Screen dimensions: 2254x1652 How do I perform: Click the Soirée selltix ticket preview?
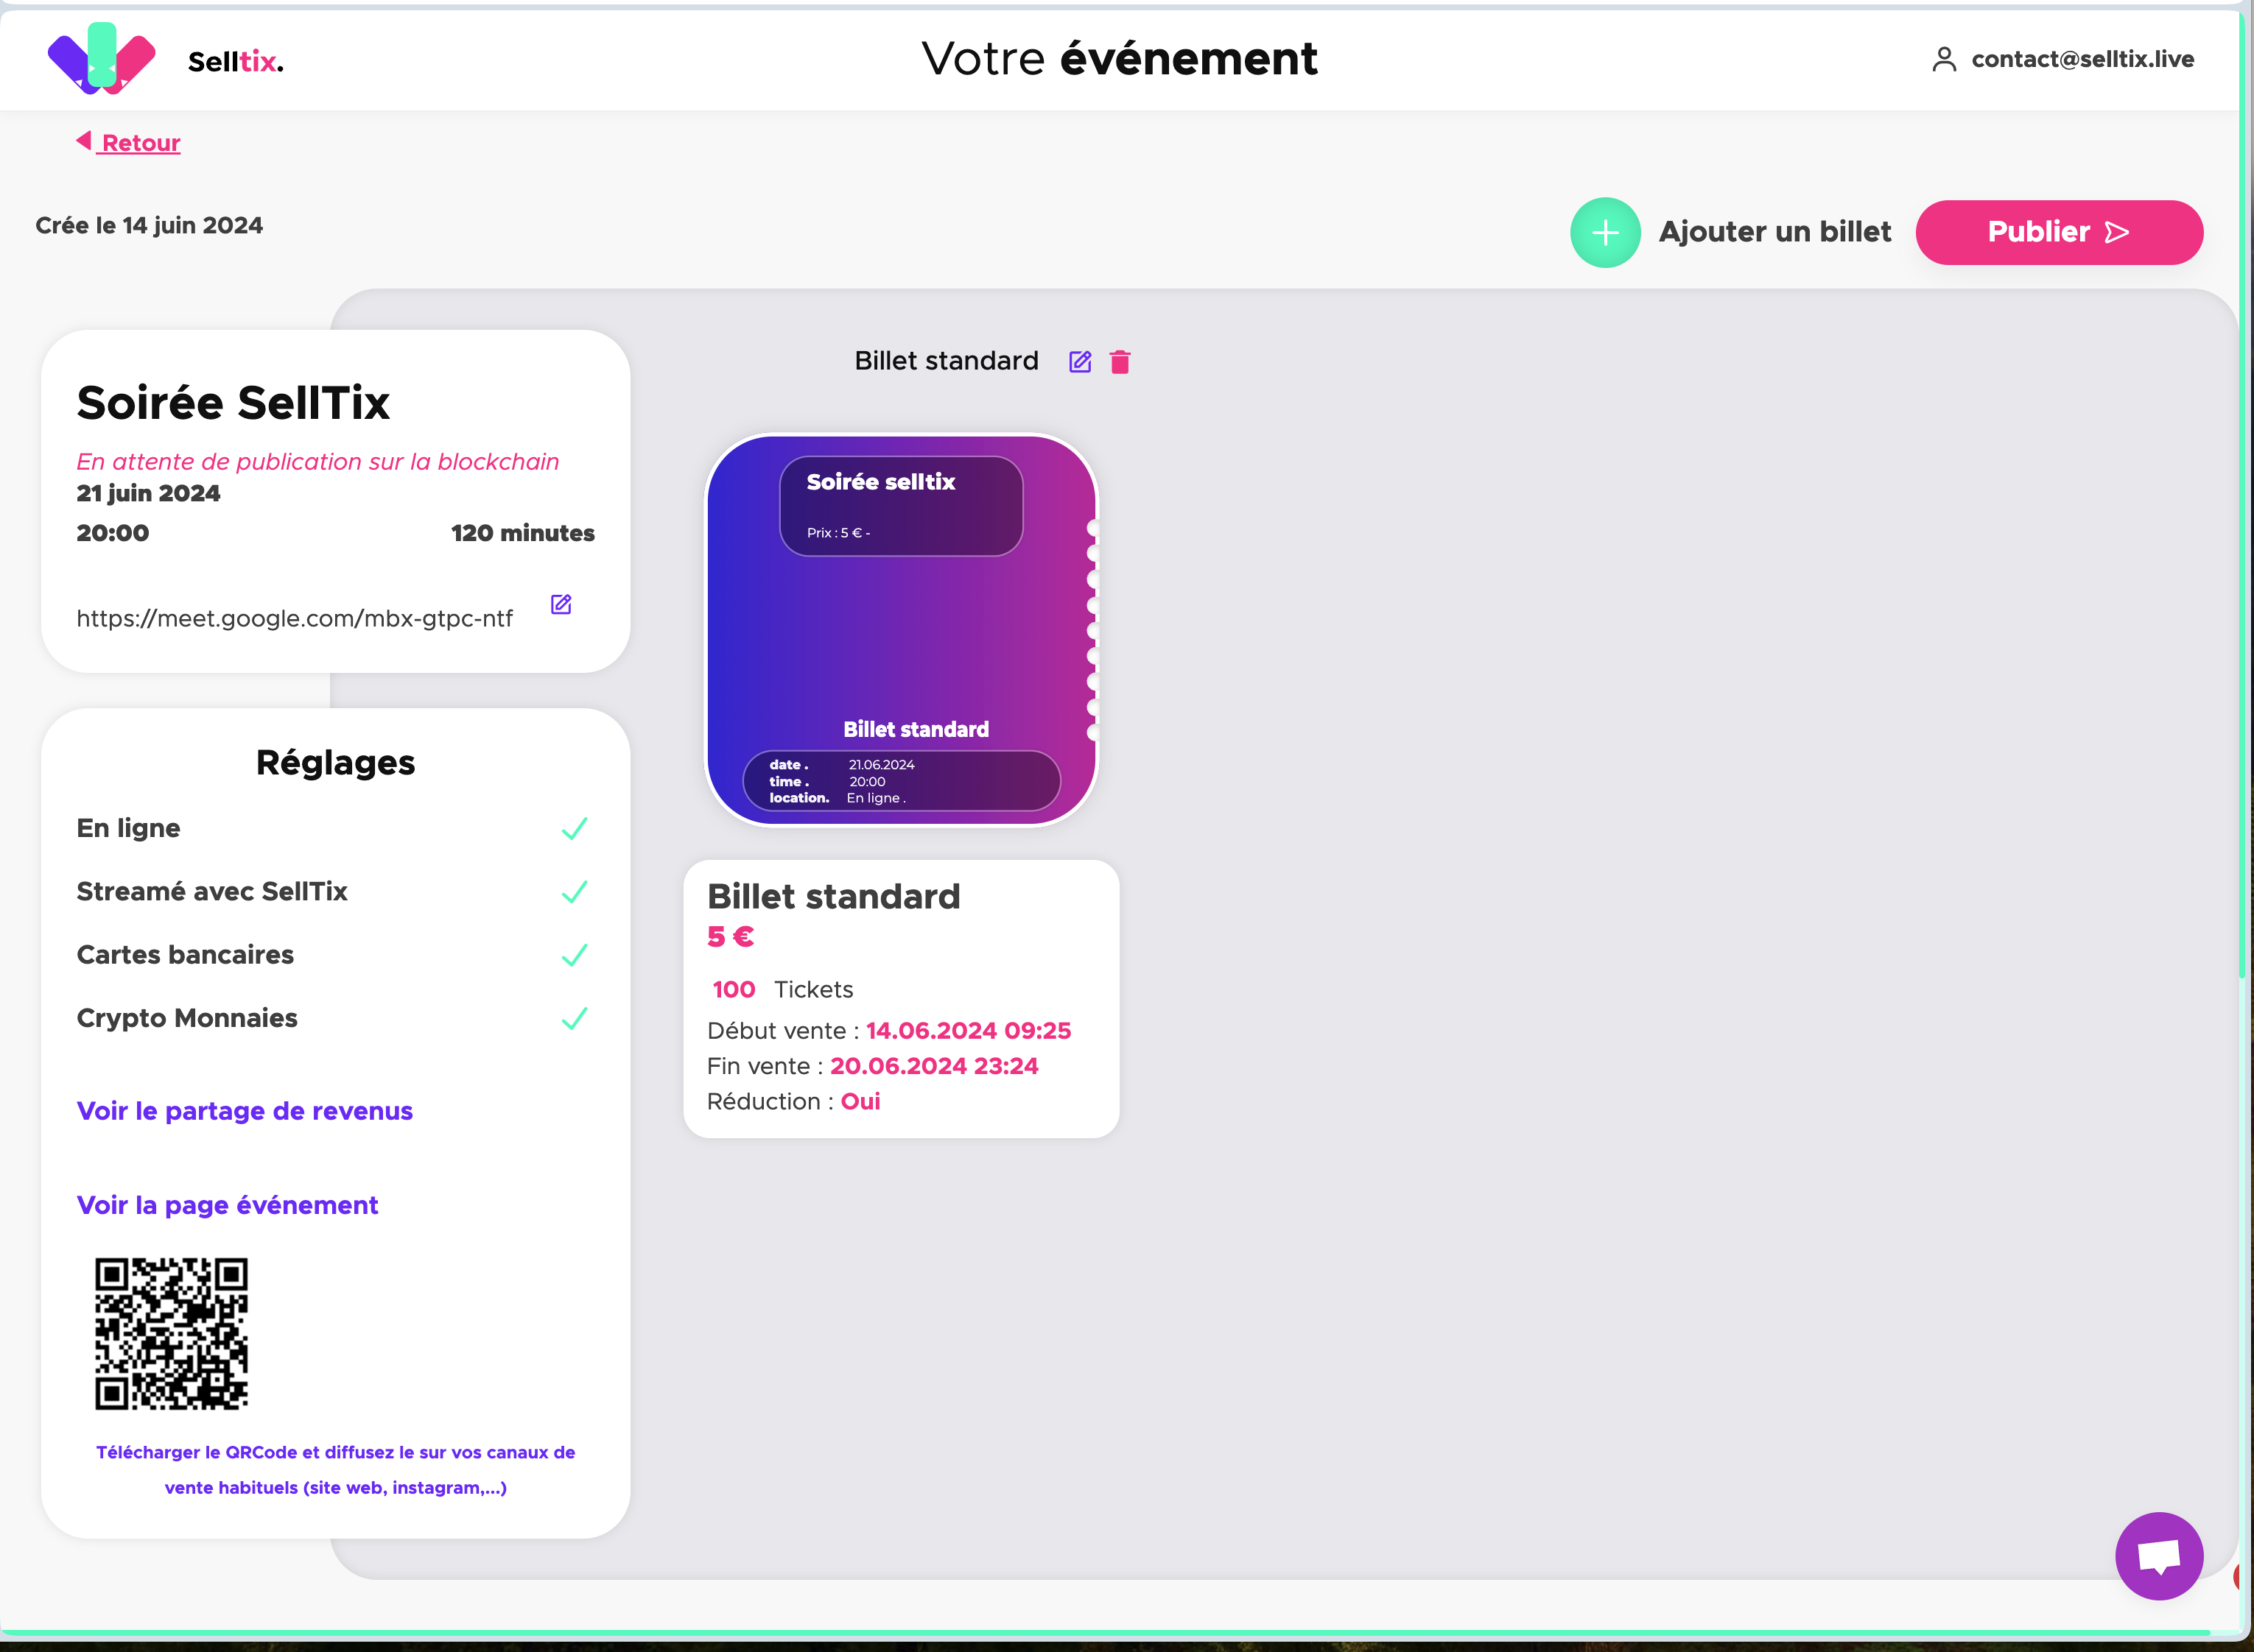coord(902,630)
